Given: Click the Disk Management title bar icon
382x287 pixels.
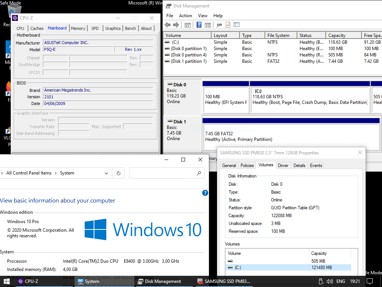Looking at the screenshot, I should click(168, 6).
